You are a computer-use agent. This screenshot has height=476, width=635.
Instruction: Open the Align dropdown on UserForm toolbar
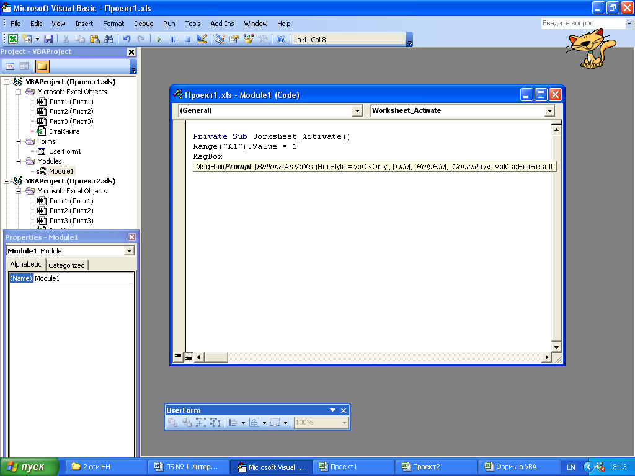[243, 423]
